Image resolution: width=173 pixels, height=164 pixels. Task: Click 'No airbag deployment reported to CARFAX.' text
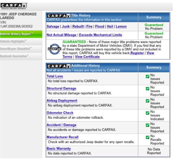point(80,105)
